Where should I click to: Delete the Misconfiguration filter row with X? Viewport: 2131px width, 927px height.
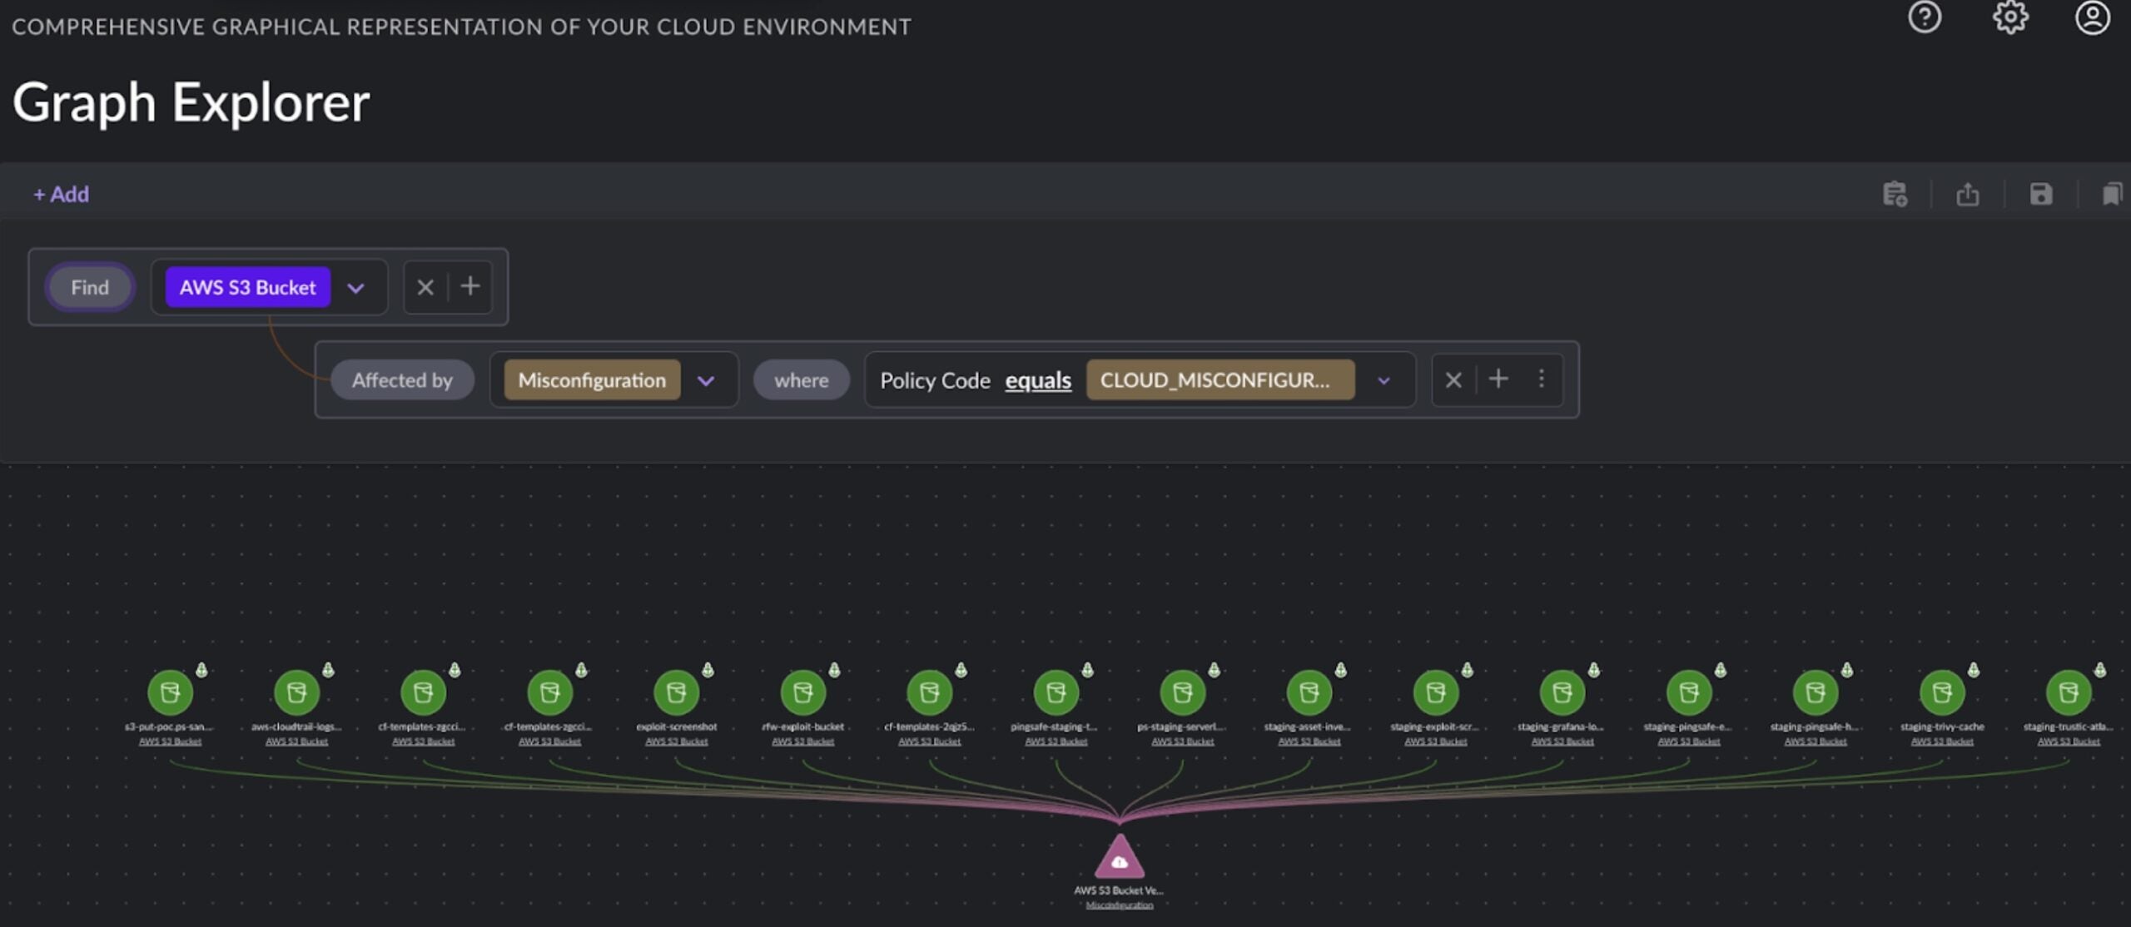(x=1453, y=380)
